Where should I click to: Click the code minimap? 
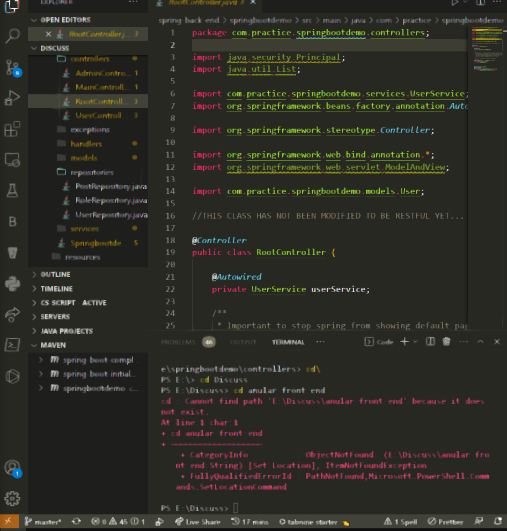click(487, 49)
